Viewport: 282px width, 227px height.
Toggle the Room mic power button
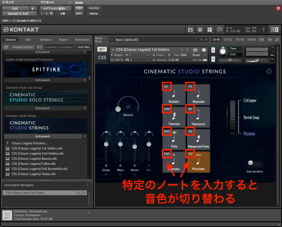pyautogui.click(x=134, y=166)
